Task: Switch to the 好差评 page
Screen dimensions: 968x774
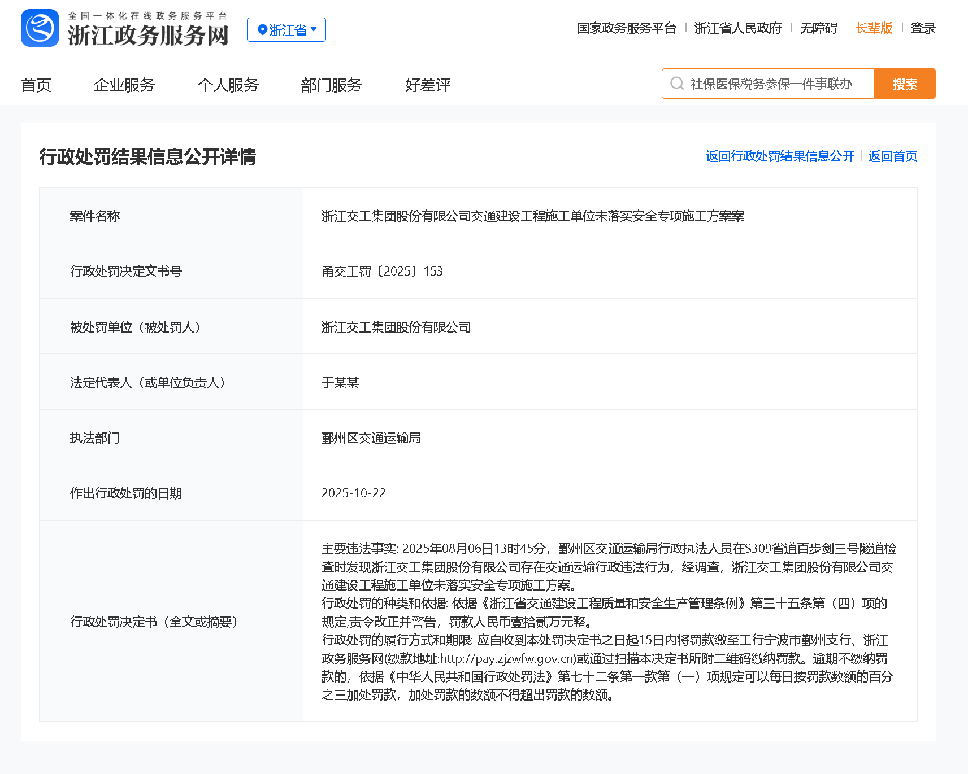Action: [x=428, y=85]
